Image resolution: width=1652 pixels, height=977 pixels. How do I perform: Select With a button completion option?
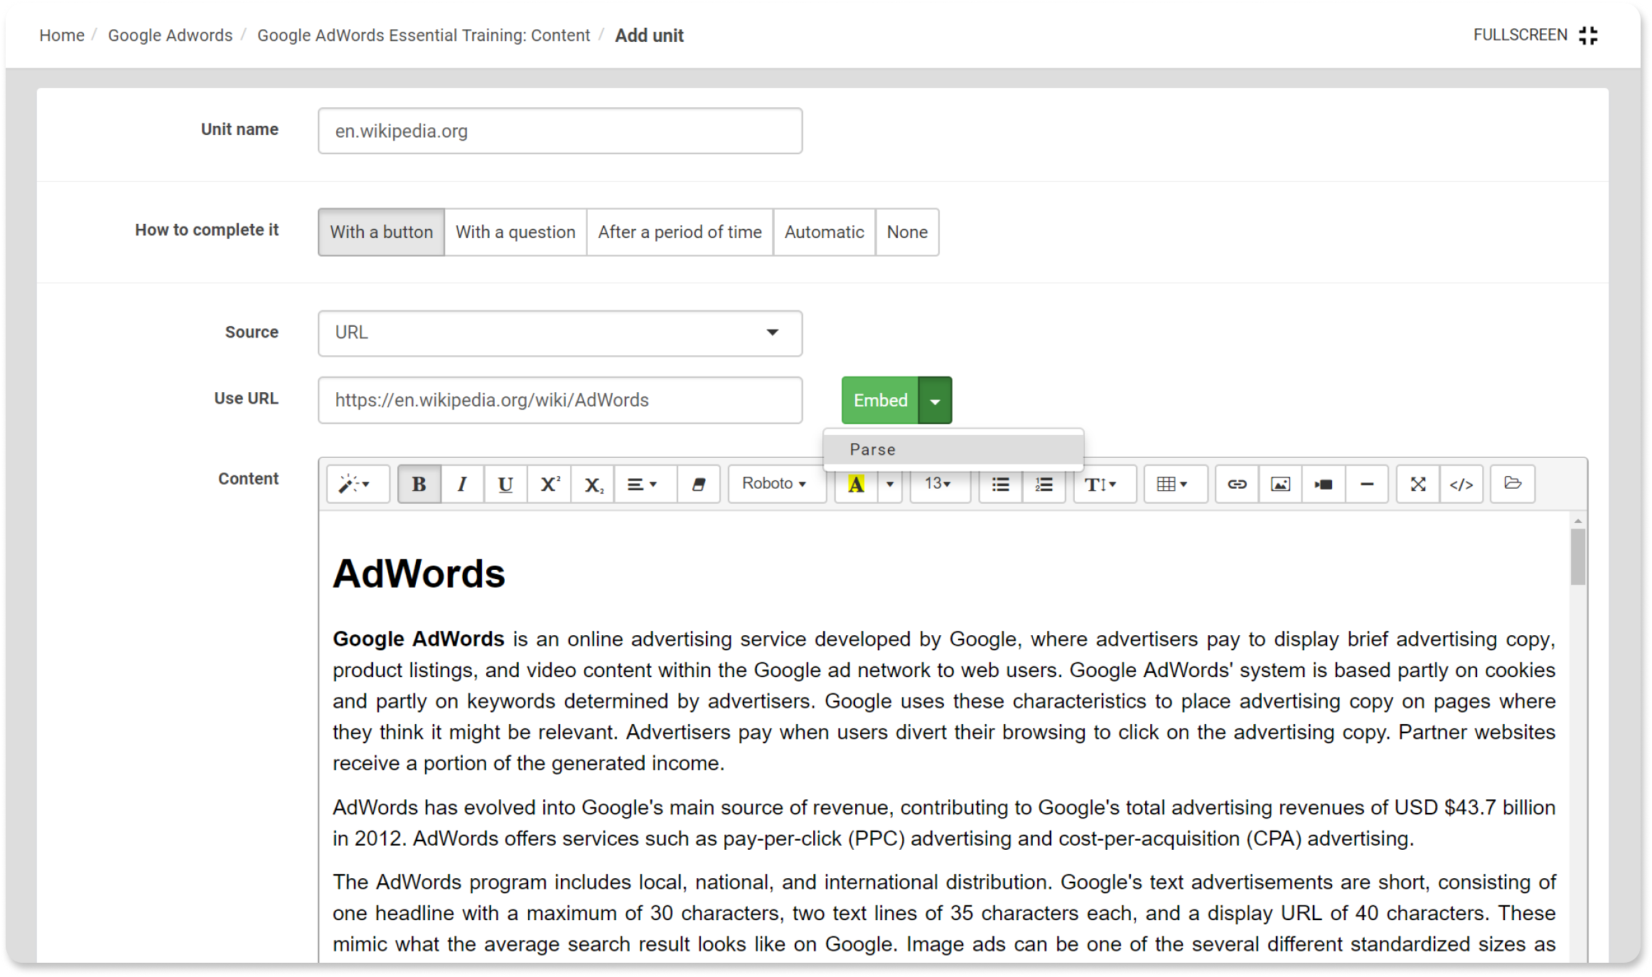(381, 232)
